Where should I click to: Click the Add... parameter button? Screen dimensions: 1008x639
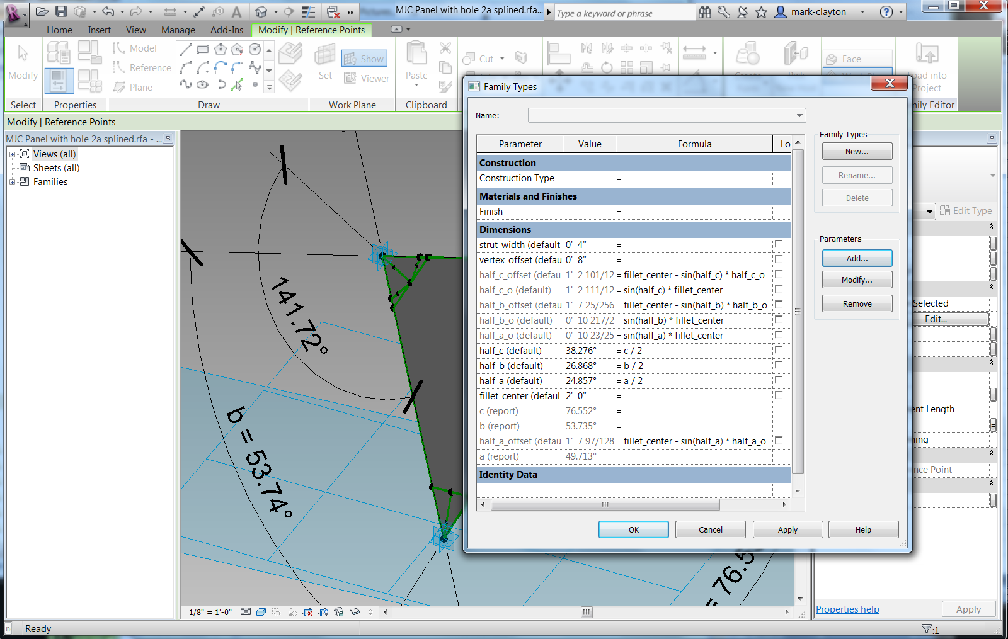tap(857, 258)
